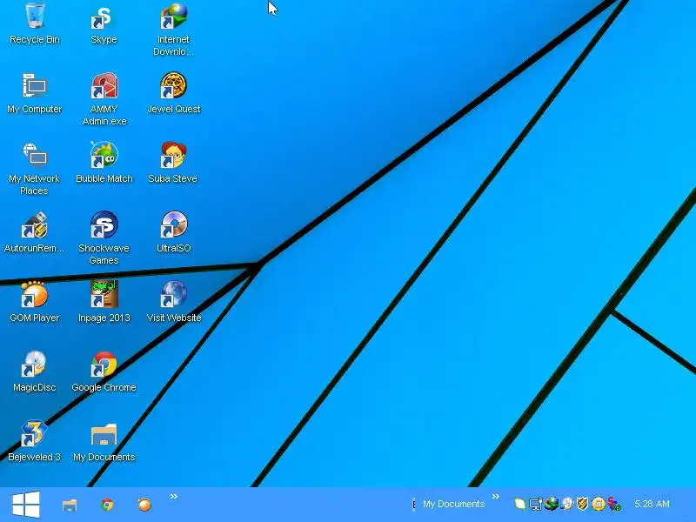Select the Skype desktop shortcut
This screenshot has width=696, height=522.
pos(104,24)
